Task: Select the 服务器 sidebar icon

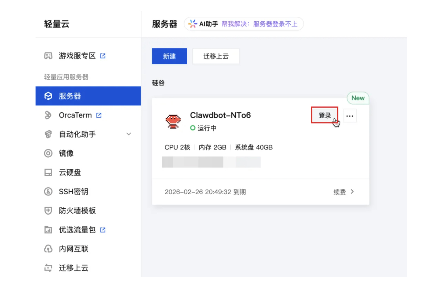Action: click(49, 96)
